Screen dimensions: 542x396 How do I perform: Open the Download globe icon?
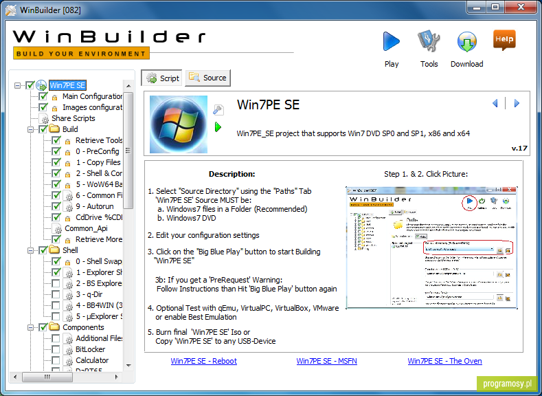coord(466,41)
